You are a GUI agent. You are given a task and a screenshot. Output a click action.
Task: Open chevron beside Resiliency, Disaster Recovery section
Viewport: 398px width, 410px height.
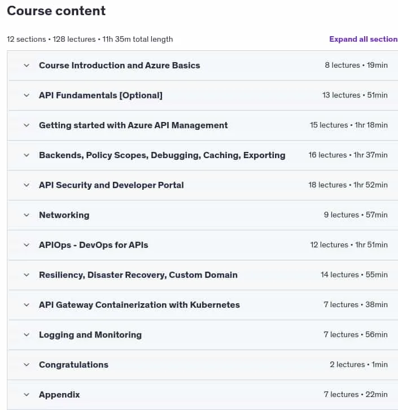pos(27,275)
